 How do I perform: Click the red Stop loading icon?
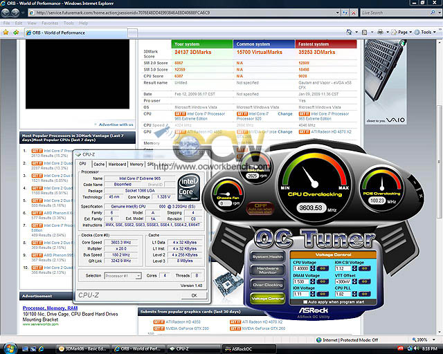click(354, 12)
